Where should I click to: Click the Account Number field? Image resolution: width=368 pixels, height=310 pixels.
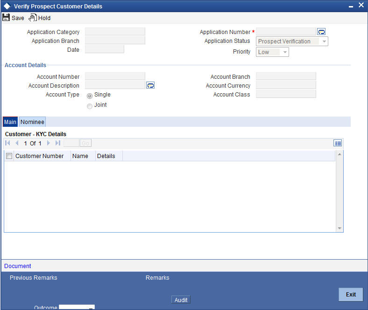pyautogui.click(x=115, y=76)
